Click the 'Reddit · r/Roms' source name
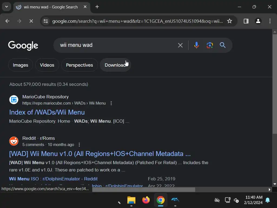This screenshot has width=277, height=208. click(38, 138)
